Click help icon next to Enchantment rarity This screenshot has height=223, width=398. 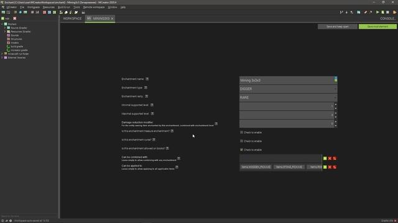147,97
